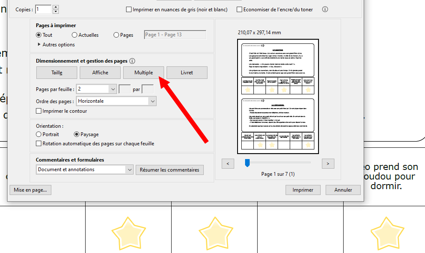Expand Autres options section
The image size is (425, 253).
point(40,45)
